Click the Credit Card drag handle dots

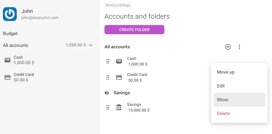pos(108,77)
